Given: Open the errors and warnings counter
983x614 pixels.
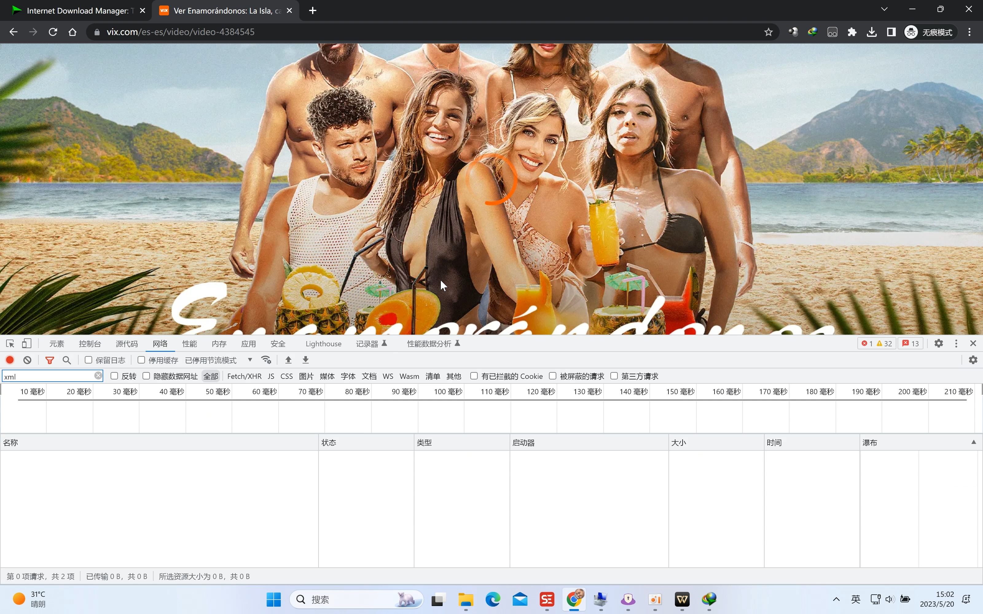Looking at the screenshot, I should 877,344.
